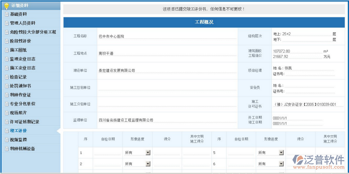Screen dimensions: 349x174
Task: Select 阶段性评价 in the sidebar
Action: (x=21, y=41)
